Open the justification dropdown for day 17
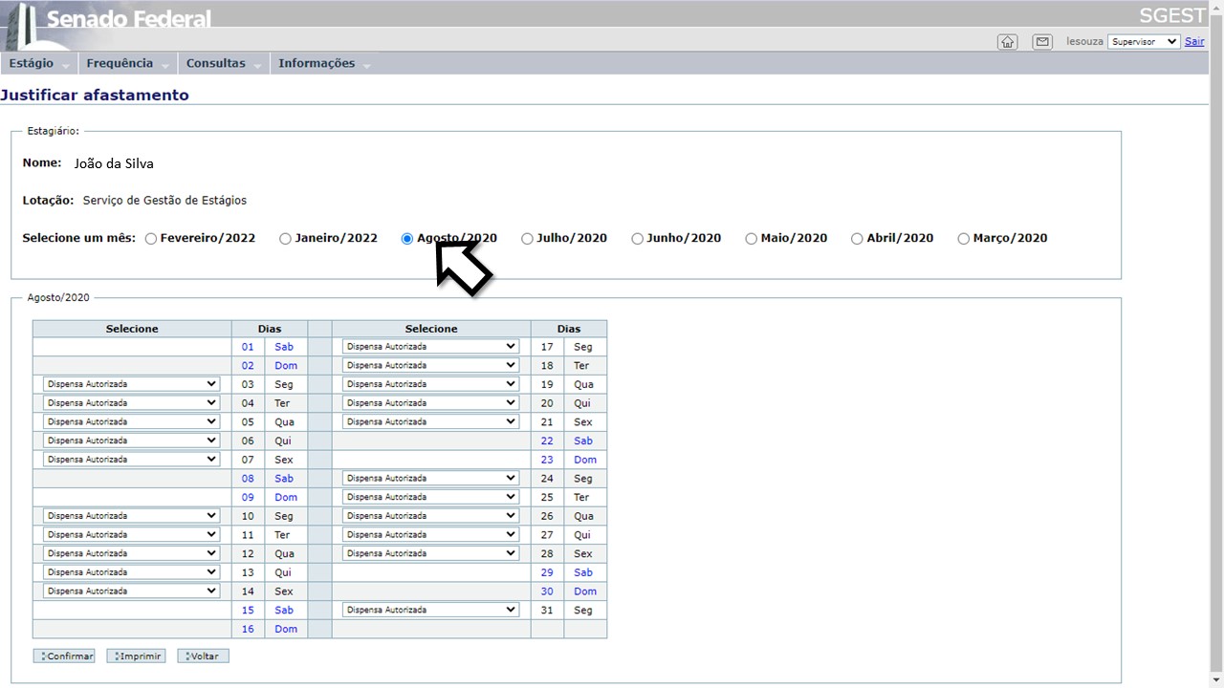The image size is (1224, 688). click(430, 347)
